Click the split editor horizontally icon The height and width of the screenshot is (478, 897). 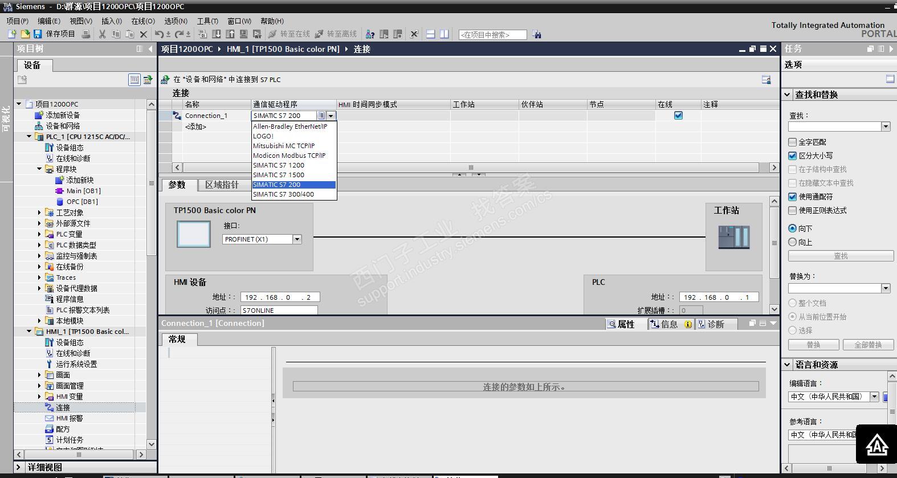click(431, 34)
